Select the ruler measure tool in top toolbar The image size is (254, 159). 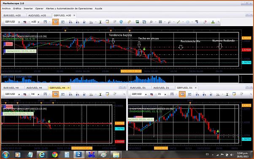coord(129,22)
